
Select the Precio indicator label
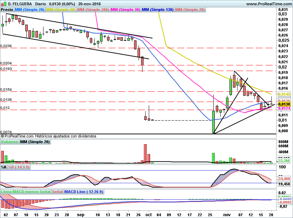coord(7,9)
